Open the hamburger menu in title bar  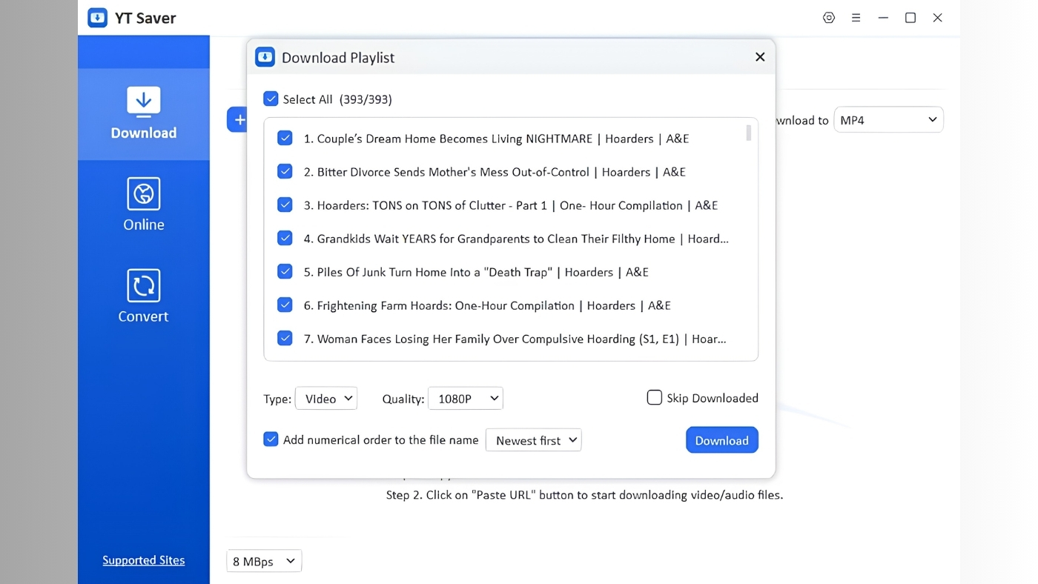point(856,18)
